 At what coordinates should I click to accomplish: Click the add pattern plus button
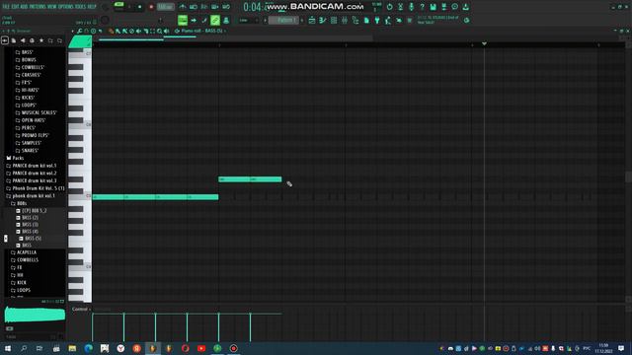302,20
